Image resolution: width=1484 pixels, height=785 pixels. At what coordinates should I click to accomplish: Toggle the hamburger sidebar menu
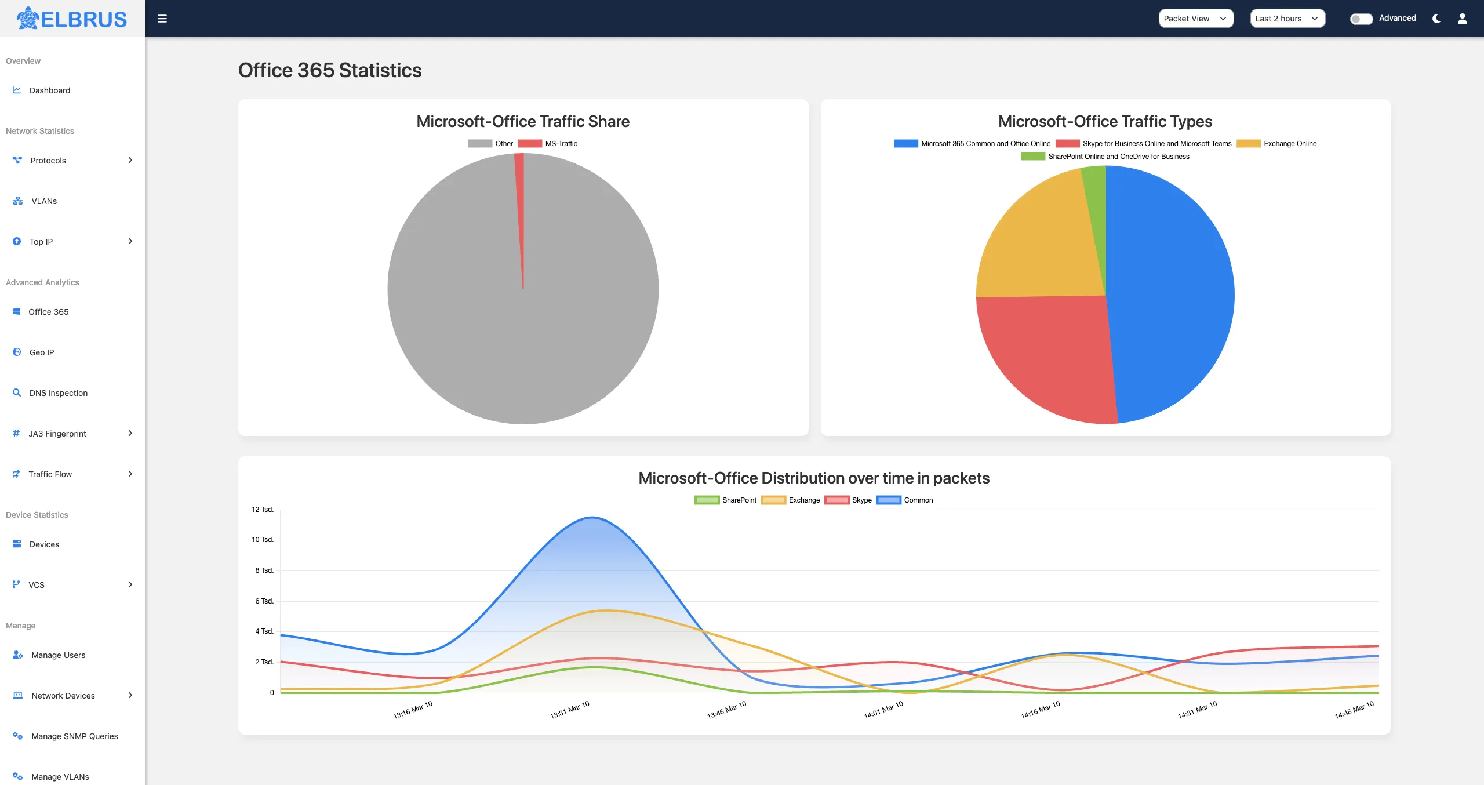pyautogui.click(x=162, y=19)
